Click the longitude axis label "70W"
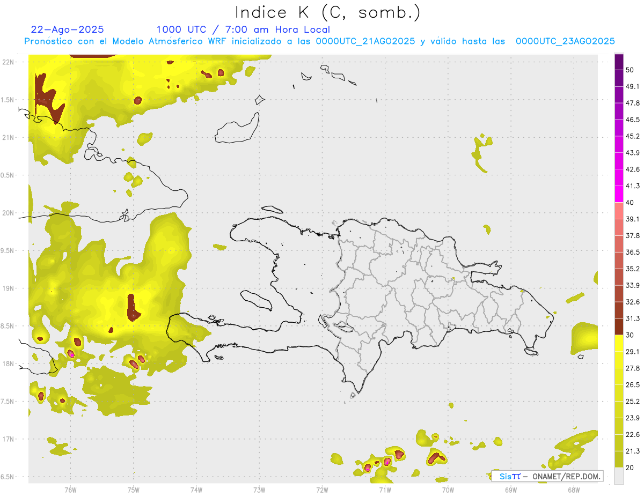Viewport: 644px width, 497px height. pyautogui.click(x=448, y=490)
